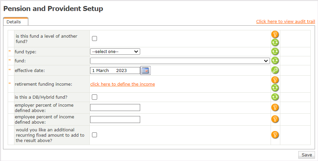Image resolution: width=318 pixels, height=161 pixels.
Task: Open the fund type dropdown
Action: click(115, 52)
